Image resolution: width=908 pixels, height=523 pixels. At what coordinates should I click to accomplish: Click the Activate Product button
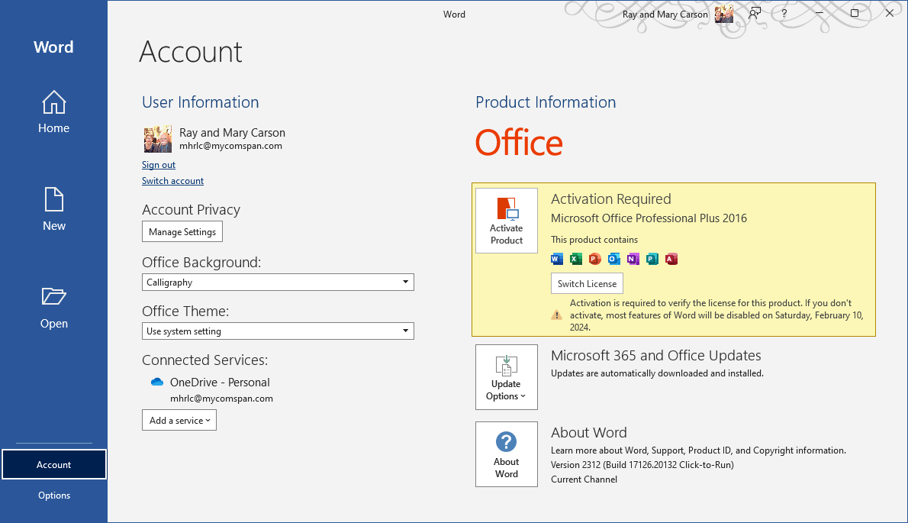[x=507, y=221]
